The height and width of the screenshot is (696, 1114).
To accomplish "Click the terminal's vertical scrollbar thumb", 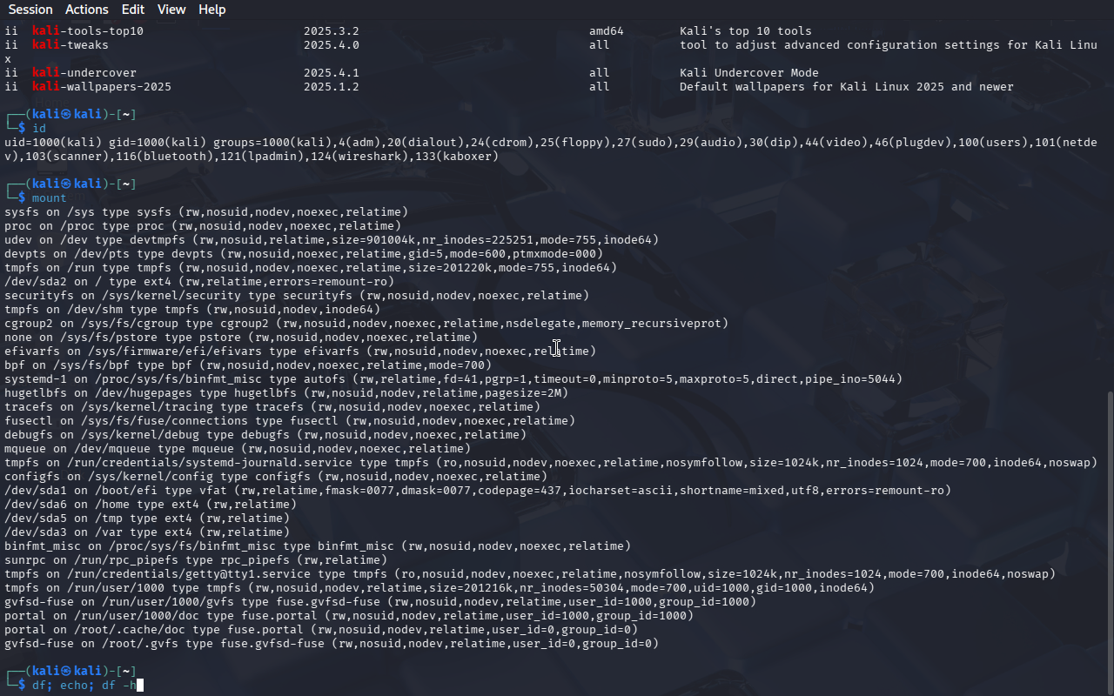I will coord(1109,539).
